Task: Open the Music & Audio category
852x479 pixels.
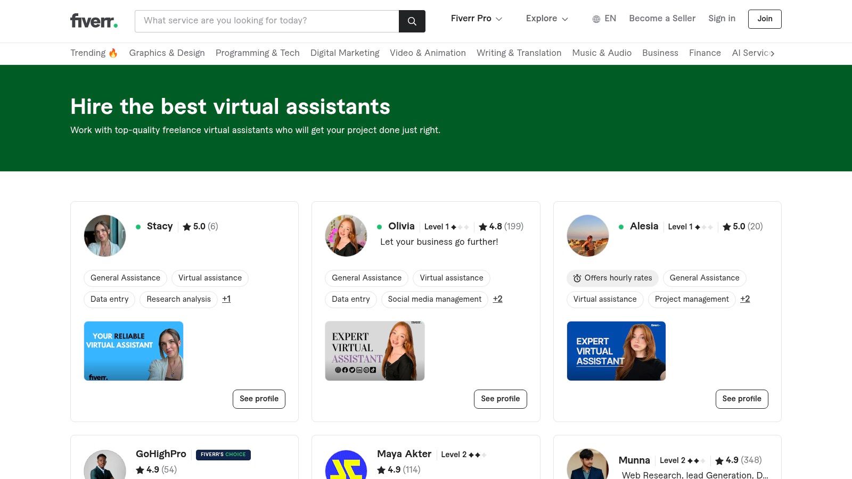Action: [x=602, y=53]
